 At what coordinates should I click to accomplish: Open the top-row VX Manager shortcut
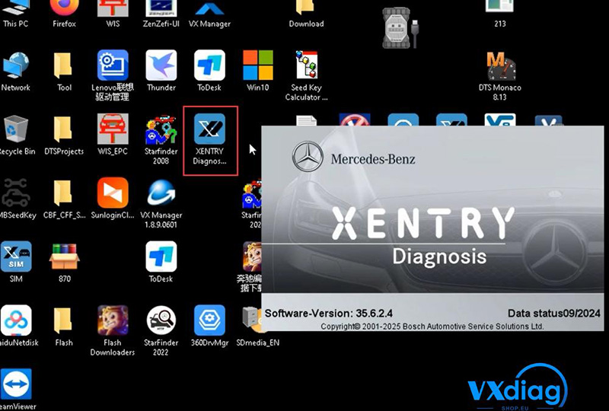210,14
